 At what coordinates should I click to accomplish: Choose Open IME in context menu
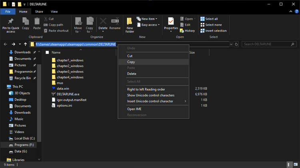(x=154, y=109)
